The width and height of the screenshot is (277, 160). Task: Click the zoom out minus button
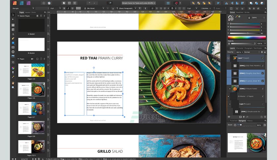[235, 125]
